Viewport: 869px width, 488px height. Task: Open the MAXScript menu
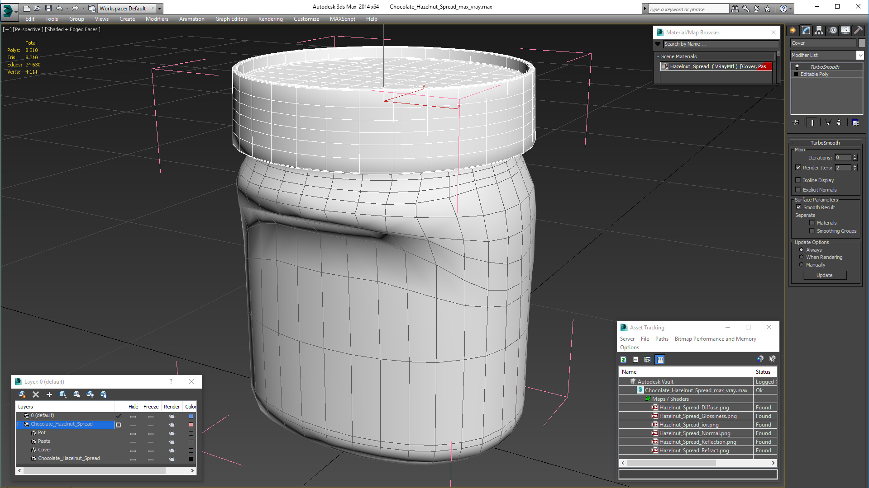point(342,19)
